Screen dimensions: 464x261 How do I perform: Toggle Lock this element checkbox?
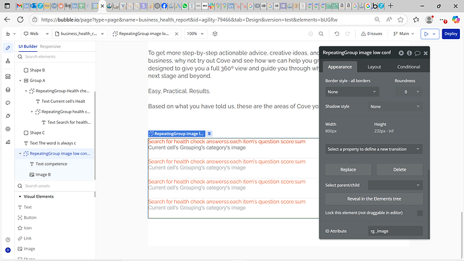click(x=420, y=213)
